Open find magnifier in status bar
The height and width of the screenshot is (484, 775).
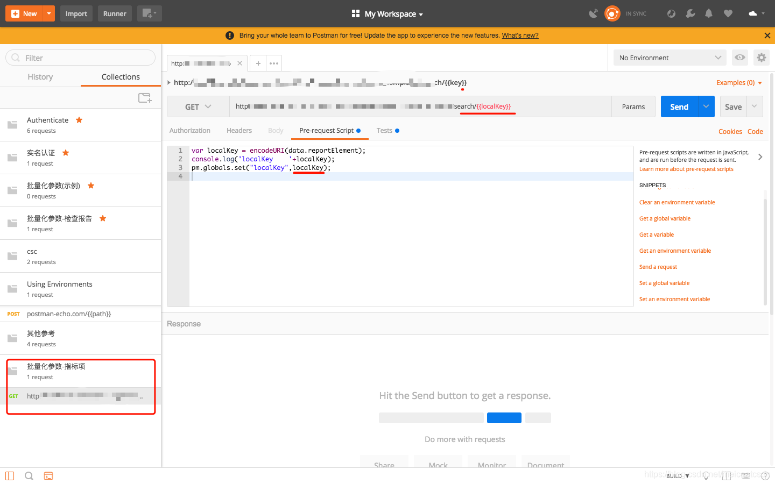pyautogui.click(x=29, y=476)
